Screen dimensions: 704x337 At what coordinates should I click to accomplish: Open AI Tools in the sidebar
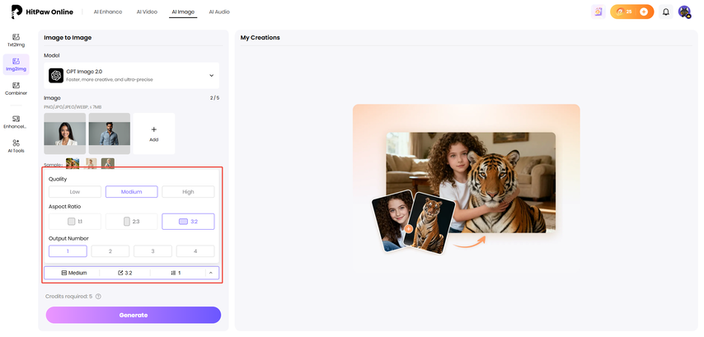pos(16,146)
